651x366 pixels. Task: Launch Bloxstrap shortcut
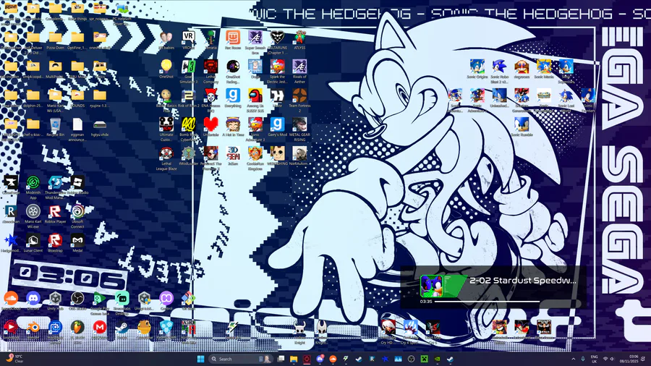pyautogui.click(x=55, y=242)
